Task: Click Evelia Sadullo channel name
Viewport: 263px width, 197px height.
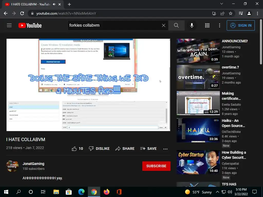Action: [x=231, y=105]
